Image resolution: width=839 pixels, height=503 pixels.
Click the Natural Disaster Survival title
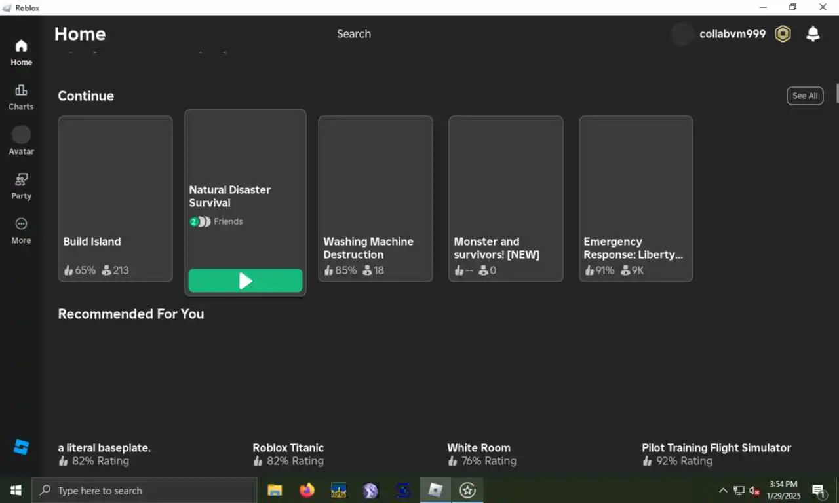(x=230, y=196)
